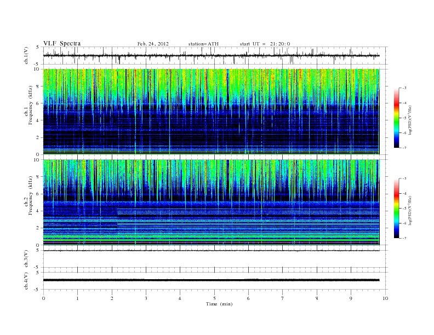The height and width of the screenshot is (335, 434).
Task: Click the "log(PSD)(V²/Hz)" label beside ch.2 color bar
Action: (x=410, y=210)
